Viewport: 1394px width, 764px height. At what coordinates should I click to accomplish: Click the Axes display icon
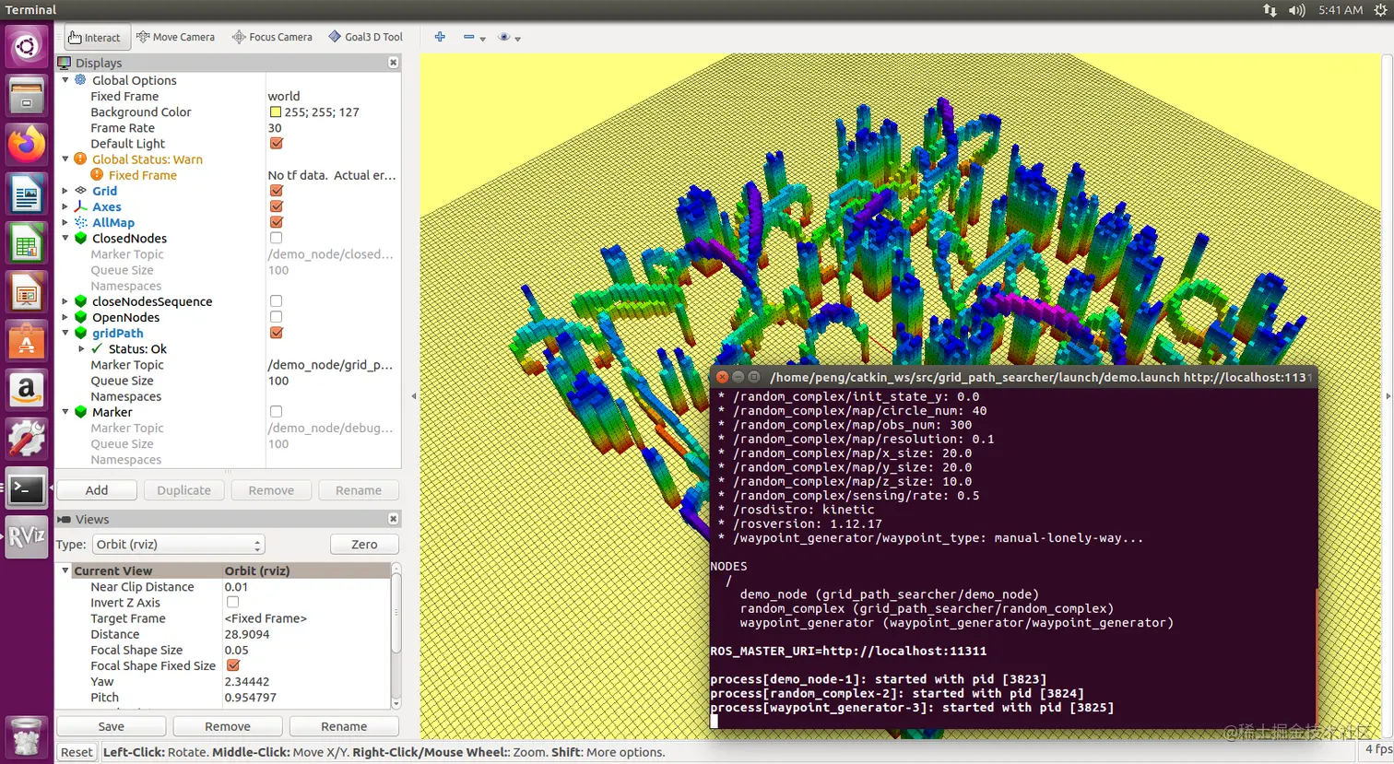80,206
